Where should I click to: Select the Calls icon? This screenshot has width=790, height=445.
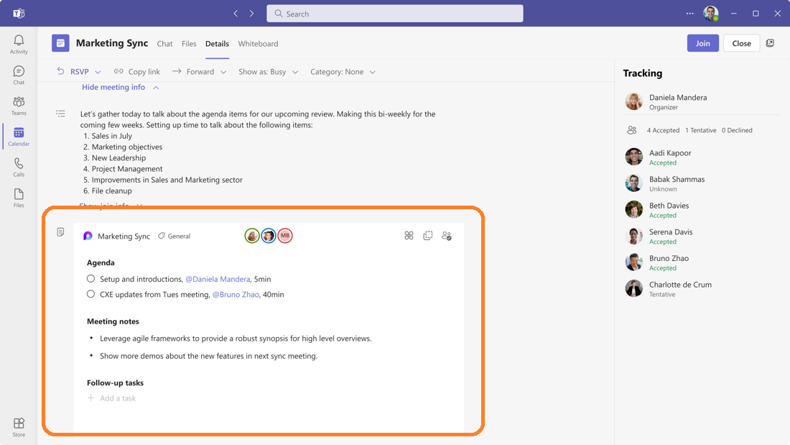click(18, 167)
